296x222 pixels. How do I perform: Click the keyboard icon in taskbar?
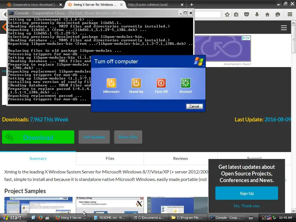click(x=251, y=218)
